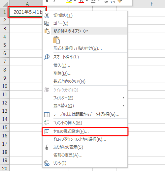Choose 数式と値のクリア(N)
Viewport: 165px width, 171px height.
click(x=85, y=81)
